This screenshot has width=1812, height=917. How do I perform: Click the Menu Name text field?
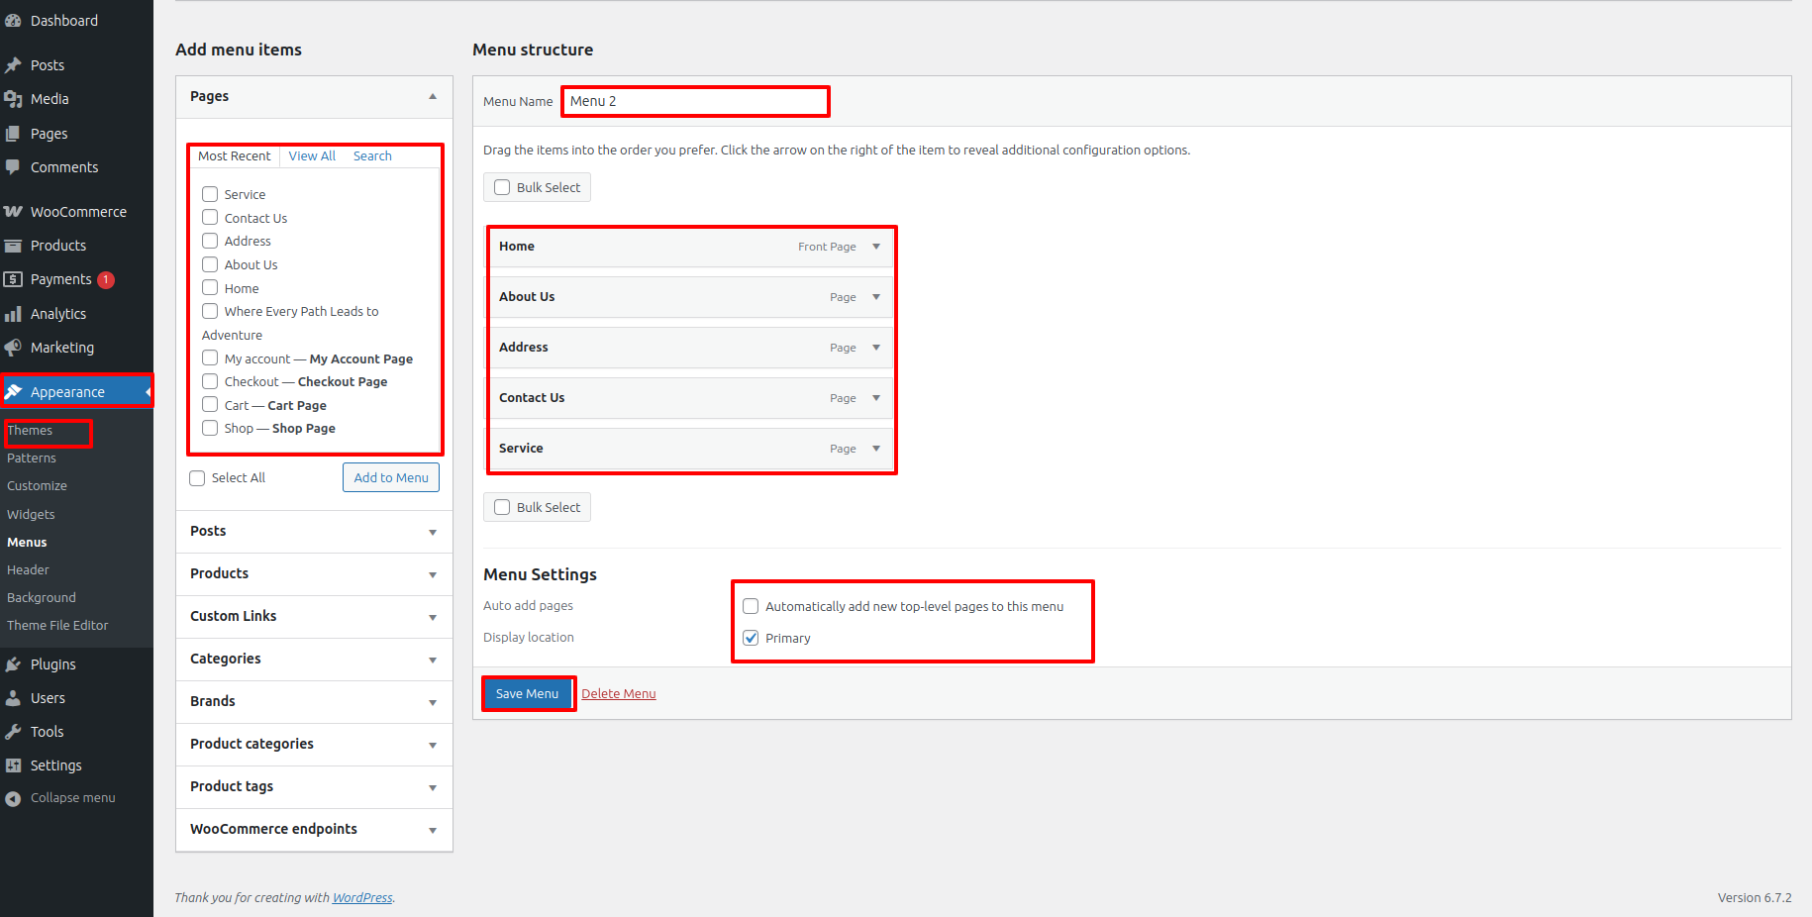pos(695,102)
